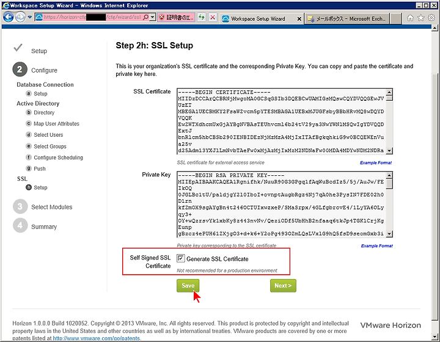Click the page scrollbar down arrow
Screen dimensions: 440x342
coord(435,336)
